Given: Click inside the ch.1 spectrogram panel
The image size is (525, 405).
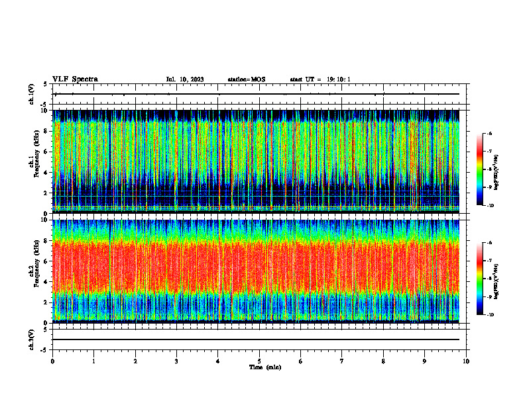Looking at the screenshot, I should [256, 161].
